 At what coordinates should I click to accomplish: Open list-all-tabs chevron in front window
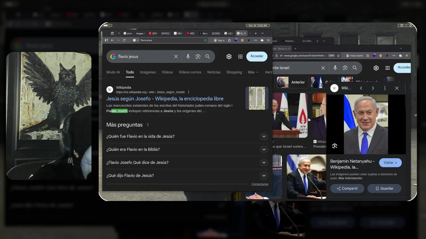(x=262, y=33)
